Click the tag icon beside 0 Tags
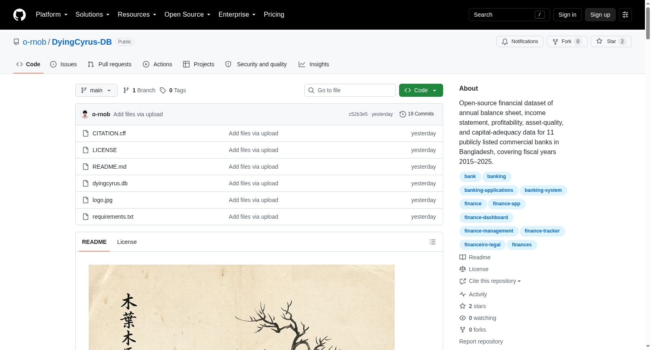651x350 pixels. (163, 90)
